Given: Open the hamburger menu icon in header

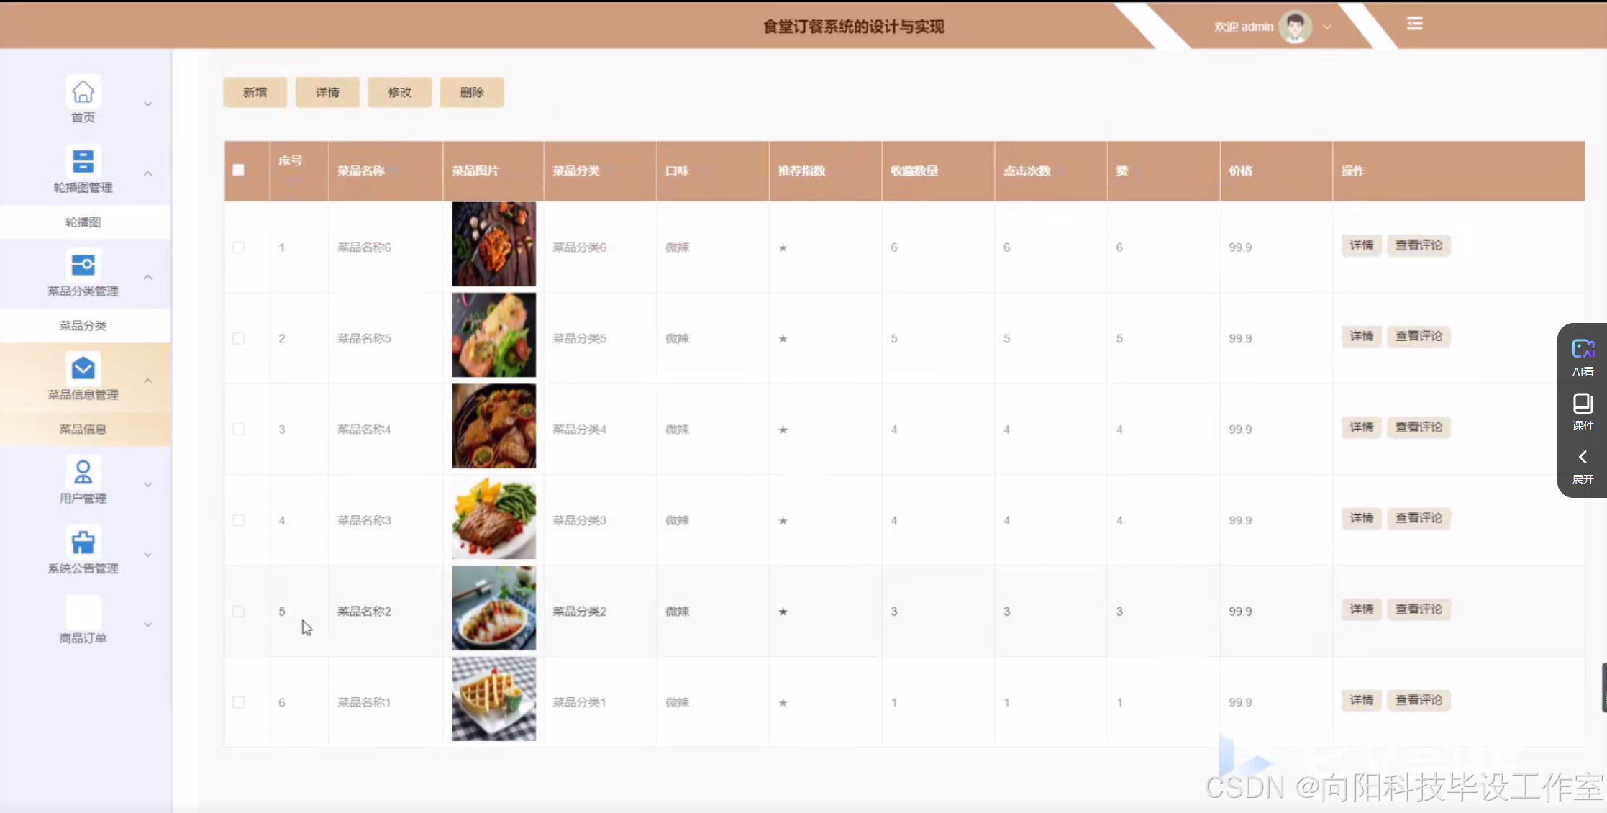Looking at the screenshot, I should tap(1414, 24).
